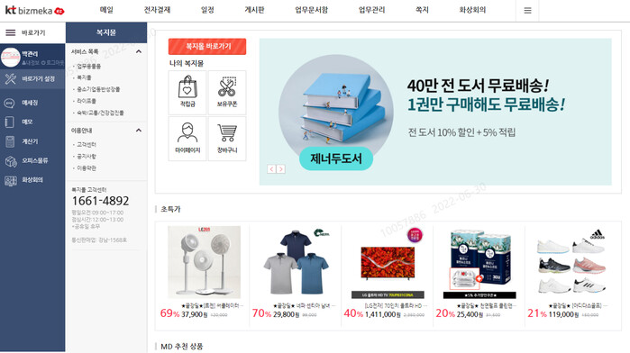
Task: Collapse the 서비스 목록 section chevron
Action: tap(139, 51)
